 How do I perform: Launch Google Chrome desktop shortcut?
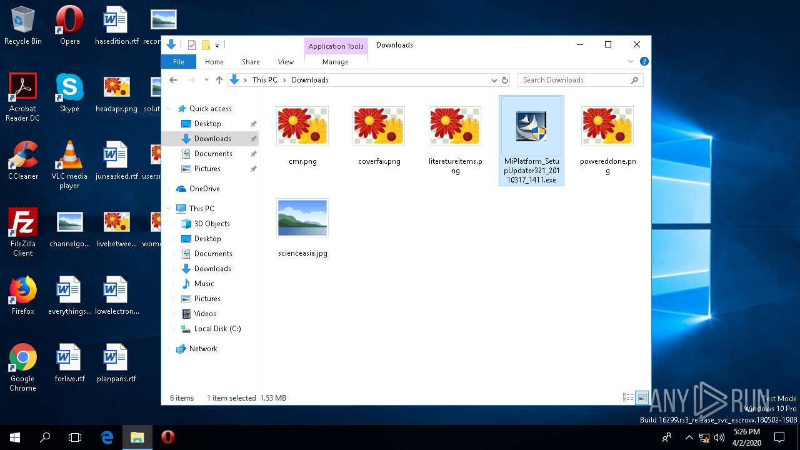click(x=23, y=367)
